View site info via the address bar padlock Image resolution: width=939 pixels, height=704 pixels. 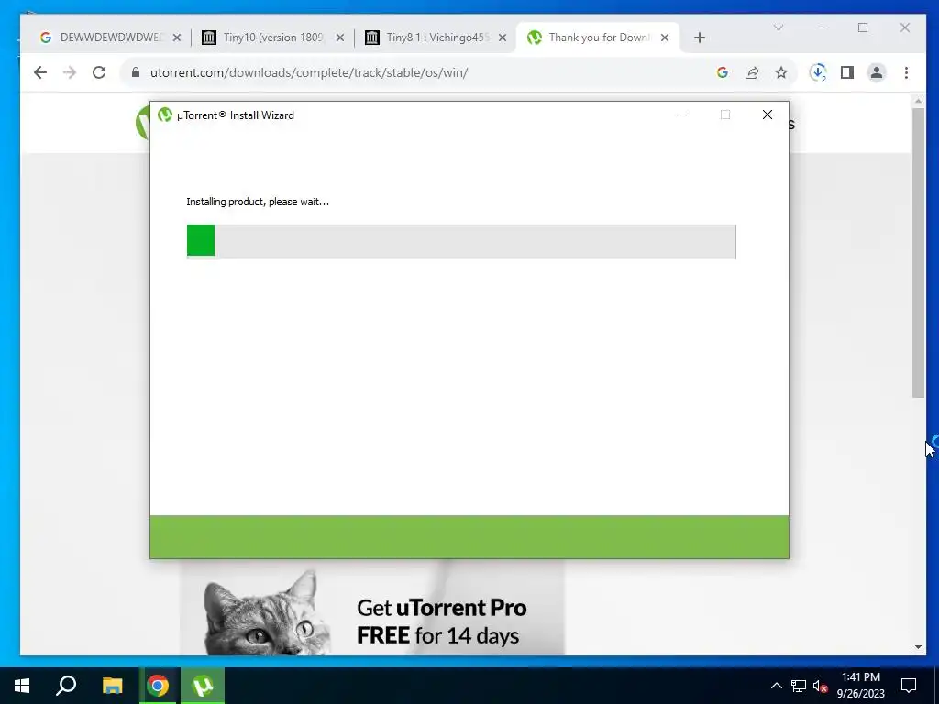pos(136,72)
